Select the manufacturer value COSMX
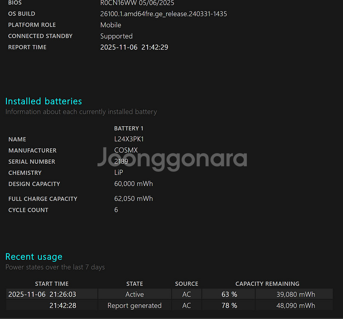The height and width of the screenshot is (319, 343). point(126,150)
